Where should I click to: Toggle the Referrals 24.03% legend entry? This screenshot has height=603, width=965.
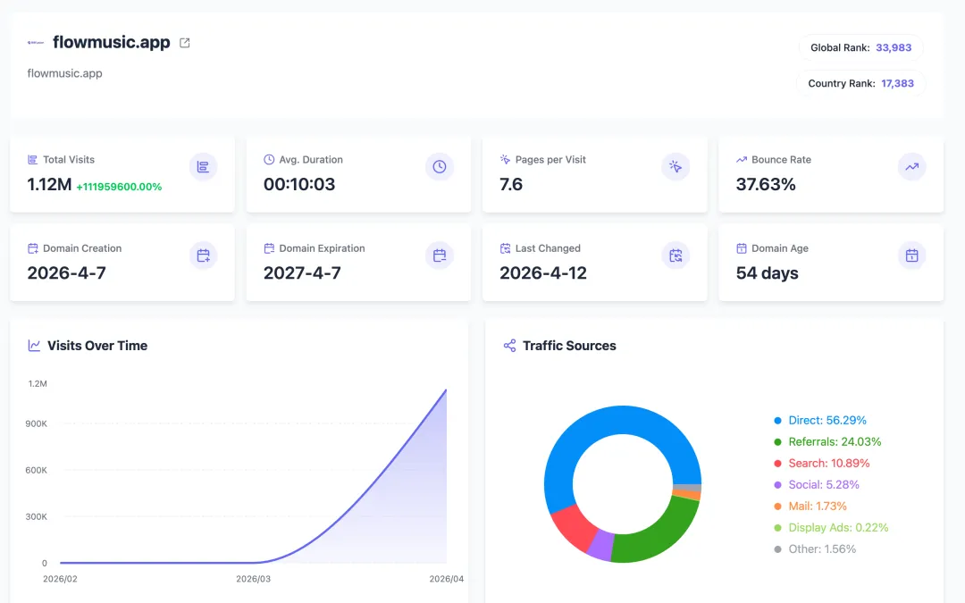(x=827, y=442)
